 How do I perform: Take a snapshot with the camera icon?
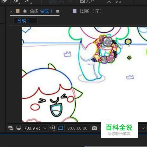point(94,128)
